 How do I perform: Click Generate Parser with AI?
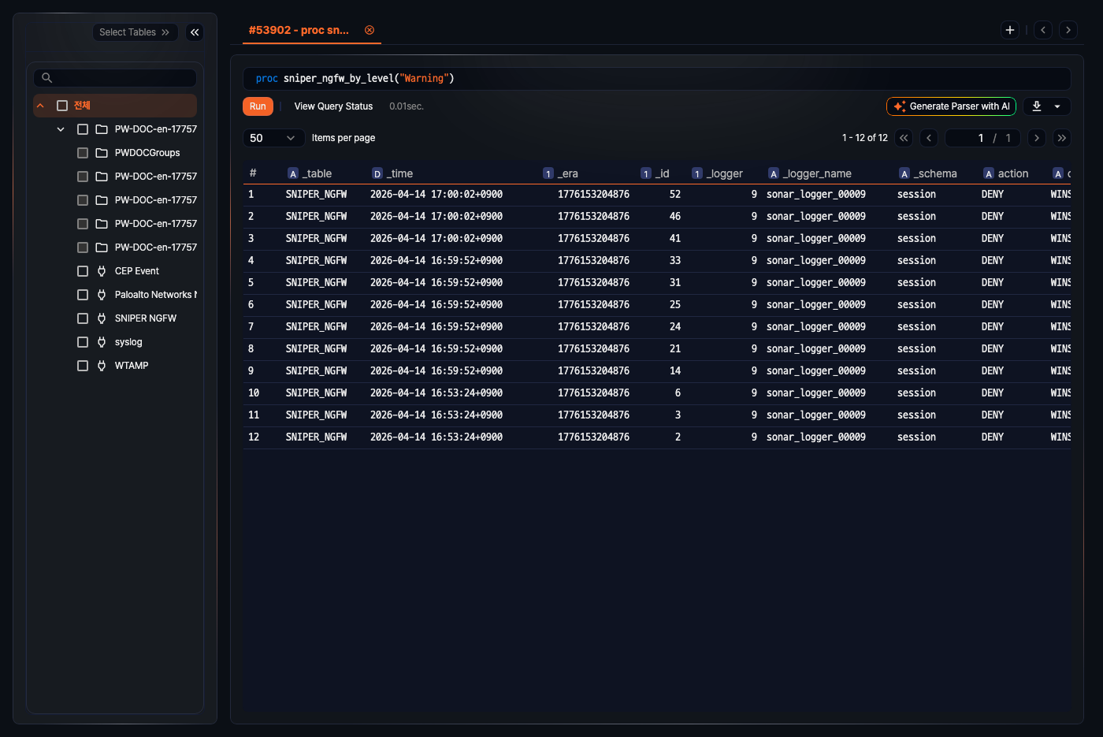pyautogui.click(x=951, y=106)
